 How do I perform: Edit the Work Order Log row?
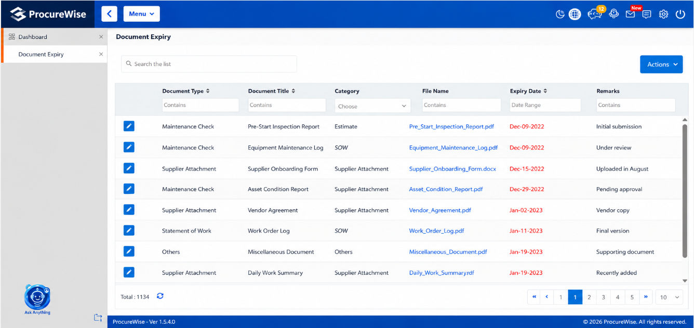tap(129, 231)
